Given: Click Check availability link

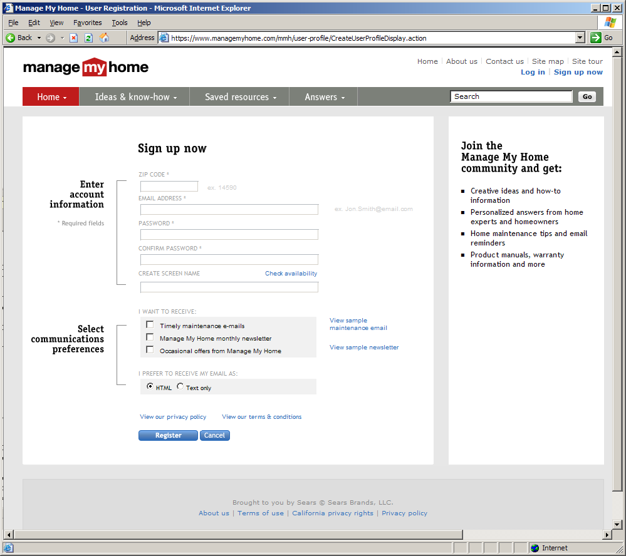Looking at the screenshot, I should click(291, 273).
